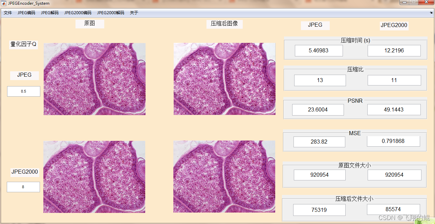Viewport: 435px width, 224px height.
Task: Click the top compressed JPEG image
Action: (224, 79)
